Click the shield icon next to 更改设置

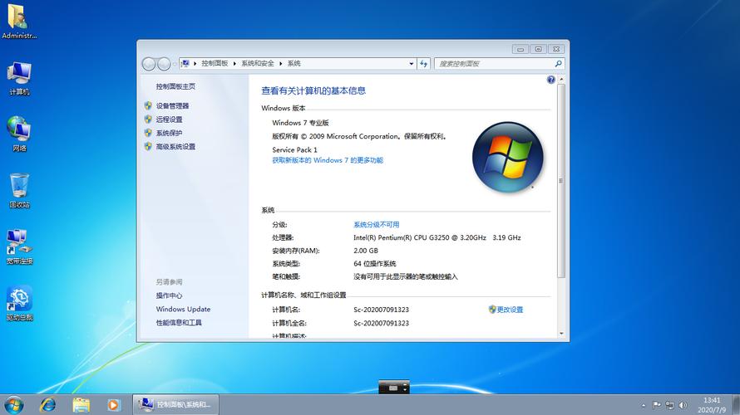492,310
